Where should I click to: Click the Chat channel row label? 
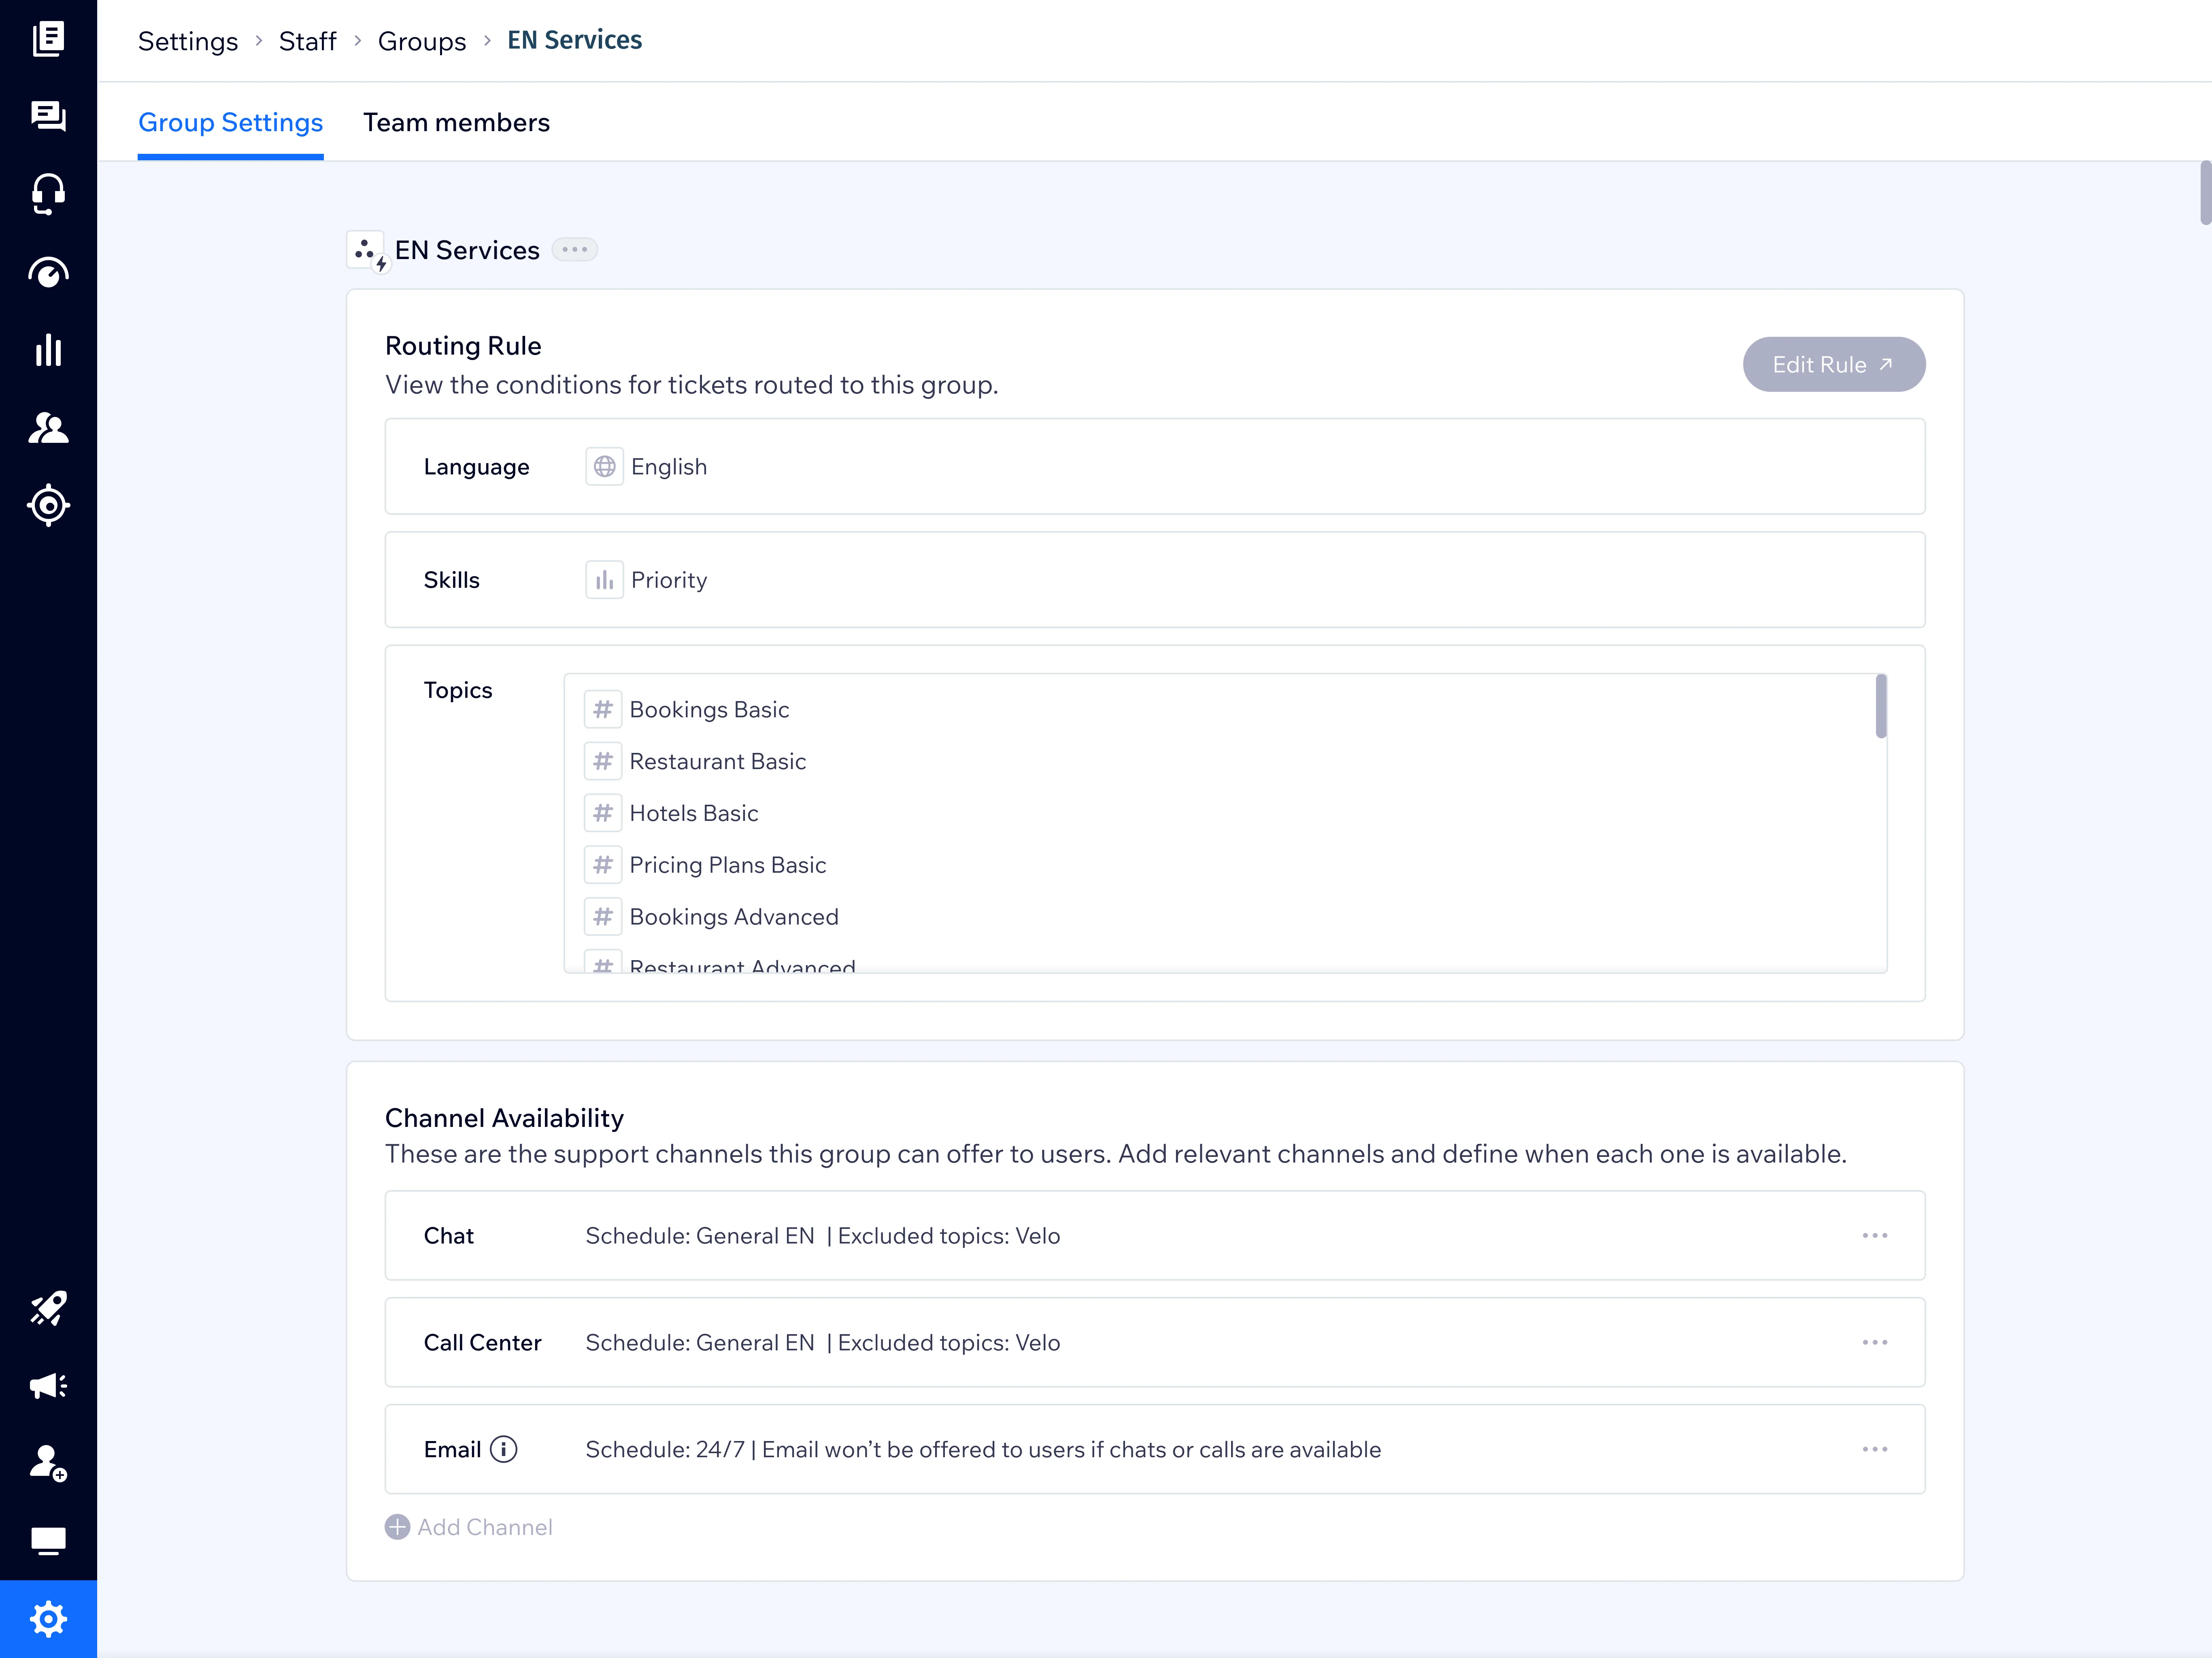pos(448,1236)
